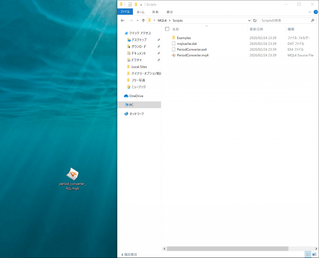This screenshot has width=319, height=258.
Task: Switch to the 表示 ribbon tab
Action: coord(170,12)
